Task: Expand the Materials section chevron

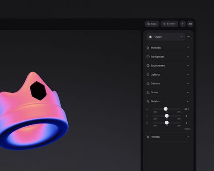Action: click(x=188, y=48)
